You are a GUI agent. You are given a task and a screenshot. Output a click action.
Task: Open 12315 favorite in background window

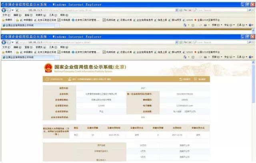pyautogui.click(x=188, y=20)
